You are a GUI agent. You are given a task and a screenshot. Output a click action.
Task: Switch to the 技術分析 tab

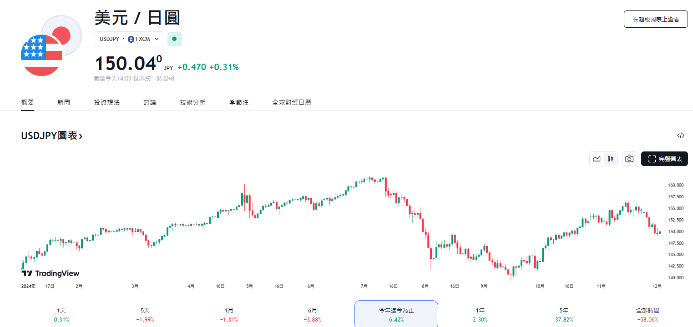point(192,102)
